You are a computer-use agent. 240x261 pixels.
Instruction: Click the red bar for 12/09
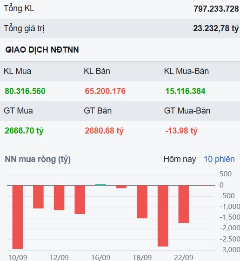pos(59,198)
